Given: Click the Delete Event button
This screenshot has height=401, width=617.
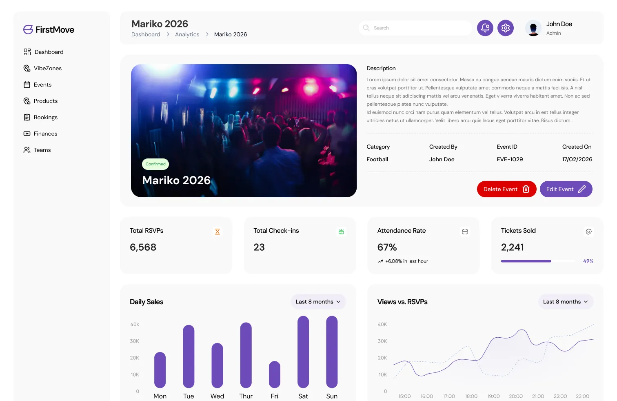Looking at the screenshot, I should 506,189.
